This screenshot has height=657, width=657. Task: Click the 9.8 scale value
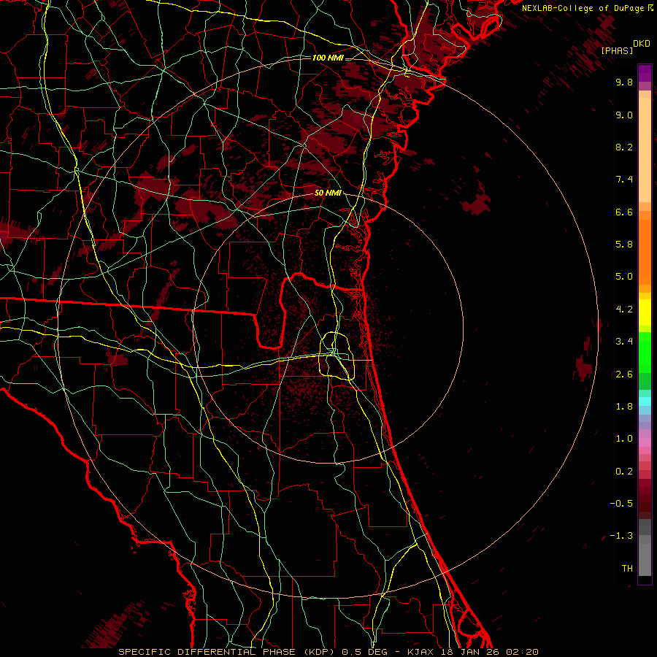tap(624, 82)
